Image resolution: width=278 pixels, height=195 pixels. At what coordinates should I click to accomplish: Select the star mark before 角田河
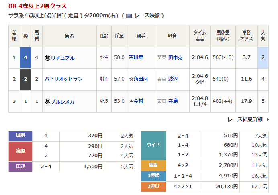(x=131, y=79)
